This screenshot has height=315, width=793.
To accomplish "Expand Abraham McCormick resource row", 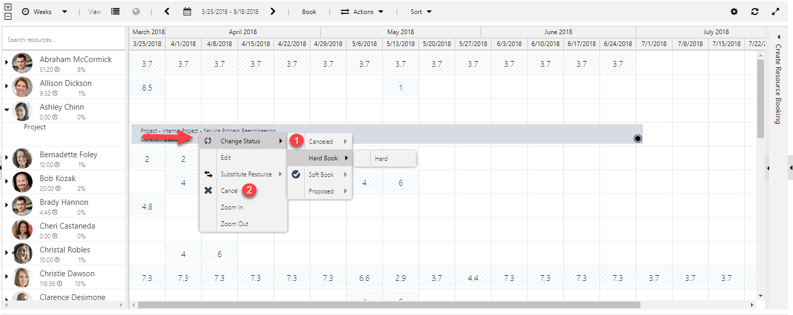I will (x=7, y=63).
